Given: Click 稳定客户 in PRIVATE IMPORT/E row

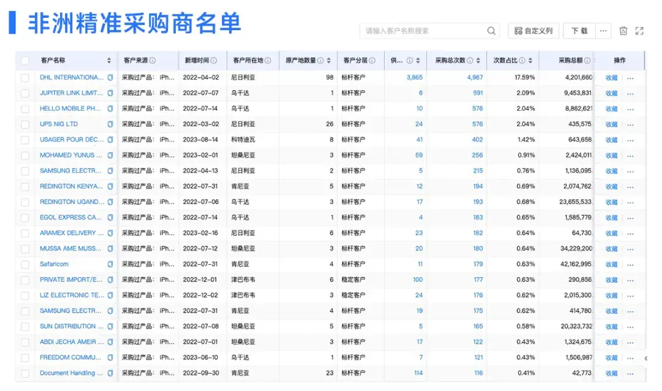Looking at the screenshot, I should tap(354, 279).
